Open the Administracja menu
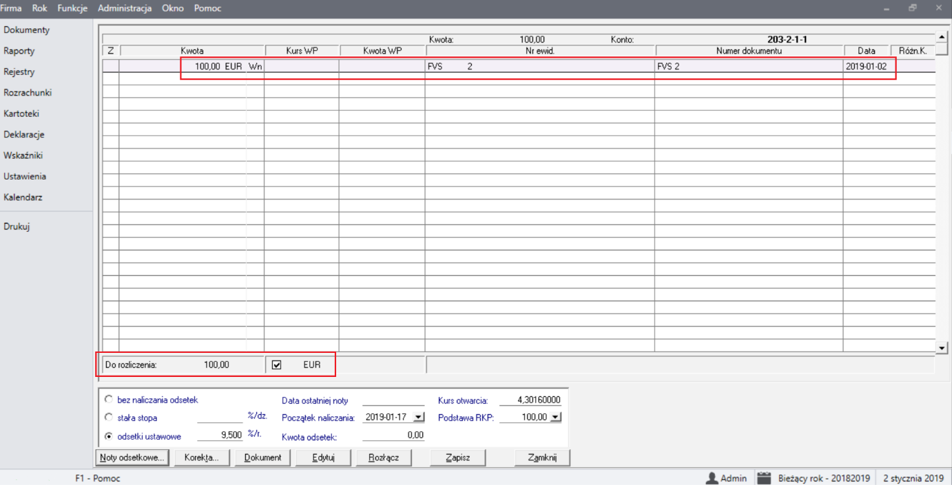Image resolution: width=952 pixels, height=487 pixels. (125, 8)
